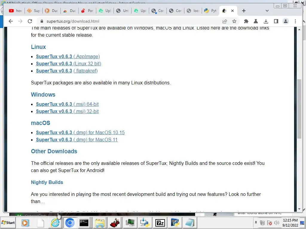This screenshot has height=229, width=306.
Task: Bookmark this page with the star icon
Action: pyautogui.click(x=234, y=21)
